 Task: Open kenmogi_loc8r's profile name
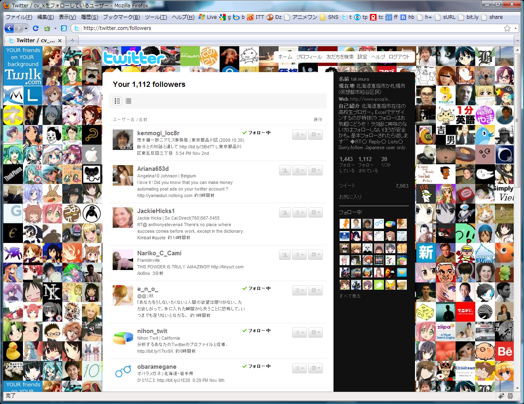pyautogui.click(x=158, y=133)
